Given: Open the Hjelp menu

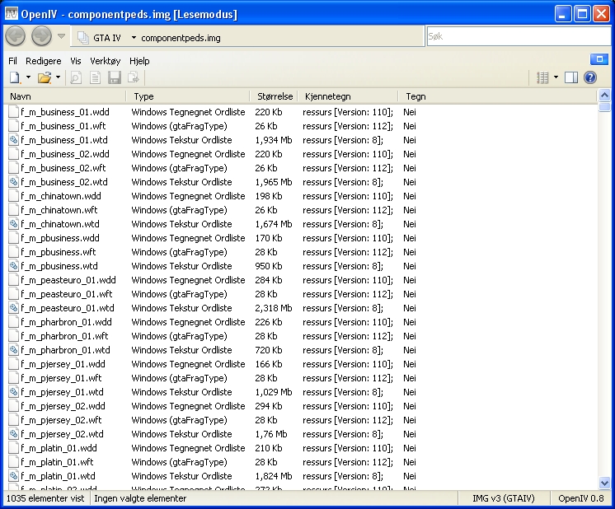Looking at the screenshot, I should (x=139, y=61).
